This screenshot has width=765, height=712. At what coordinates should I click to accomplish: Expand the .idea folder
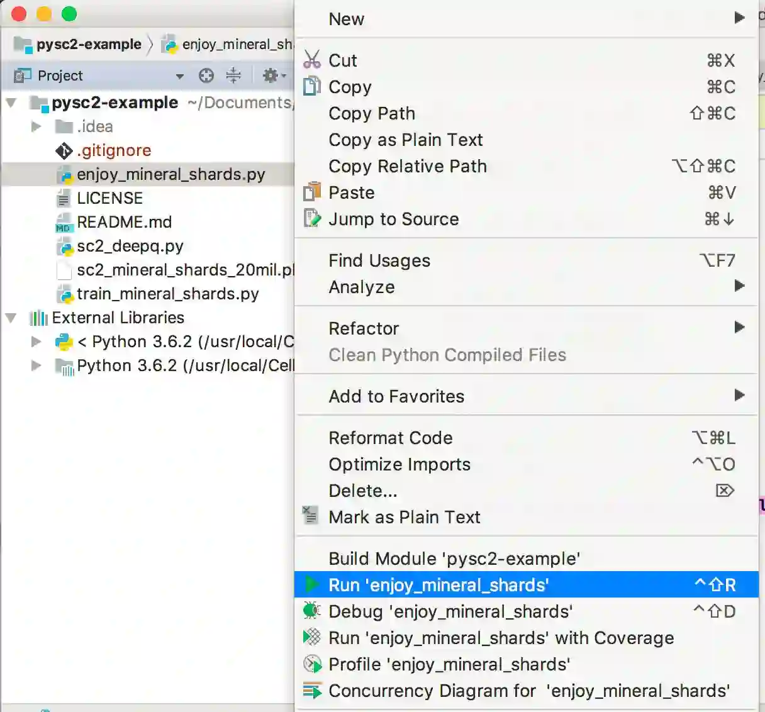[36, 126]
